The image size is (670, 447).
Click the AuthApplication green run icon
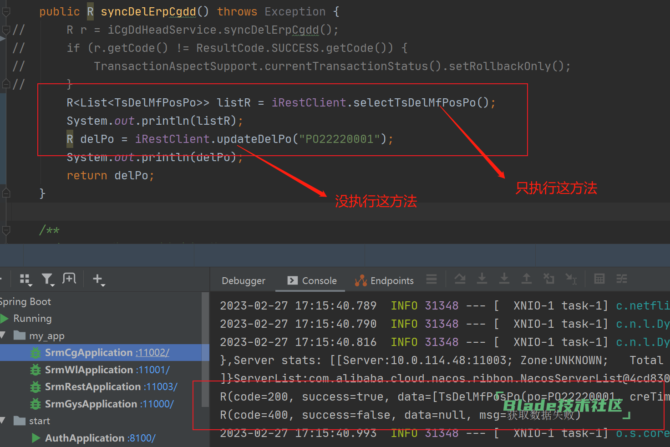pyautogui.click(x=36, y=438)
